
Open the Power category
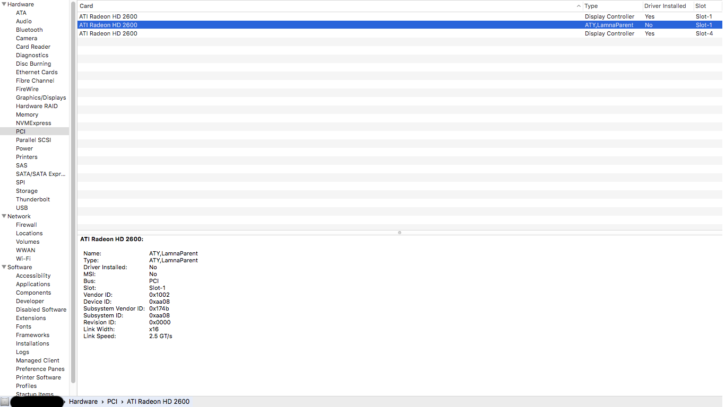(x=24, y=148)
